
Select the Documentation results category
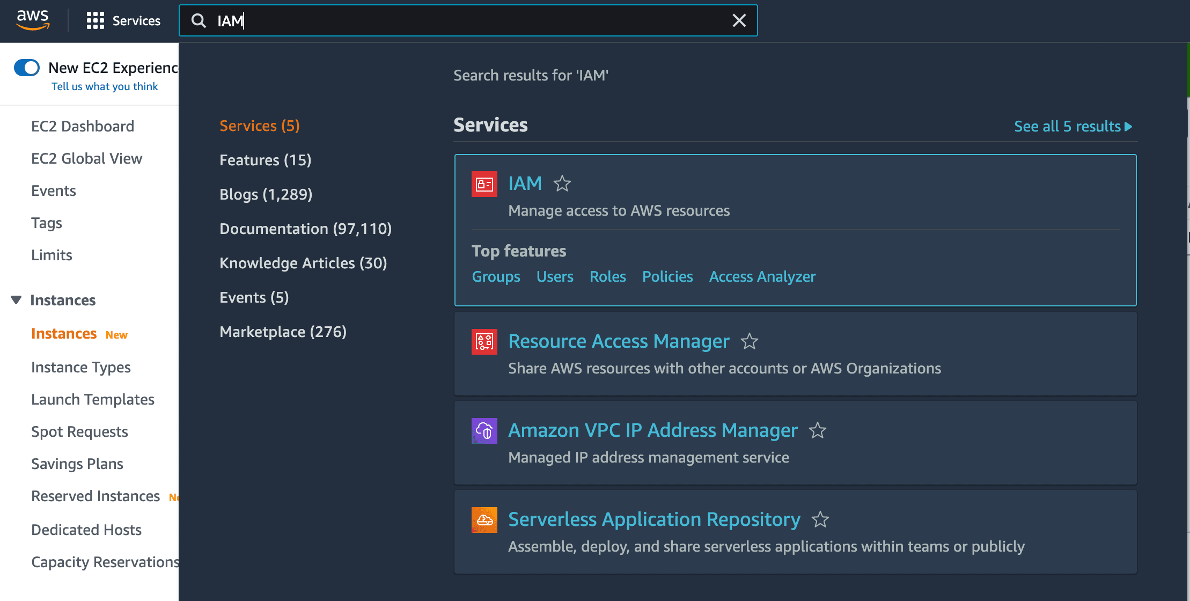pyautogui.click(x=305, y=229)
